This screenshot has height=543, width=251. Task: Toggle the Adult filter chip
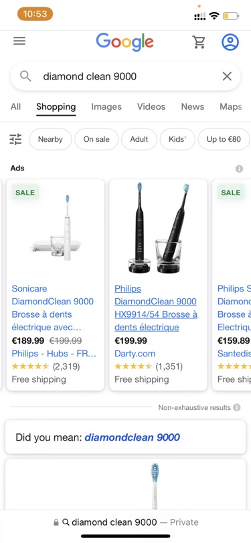point(139,139)
